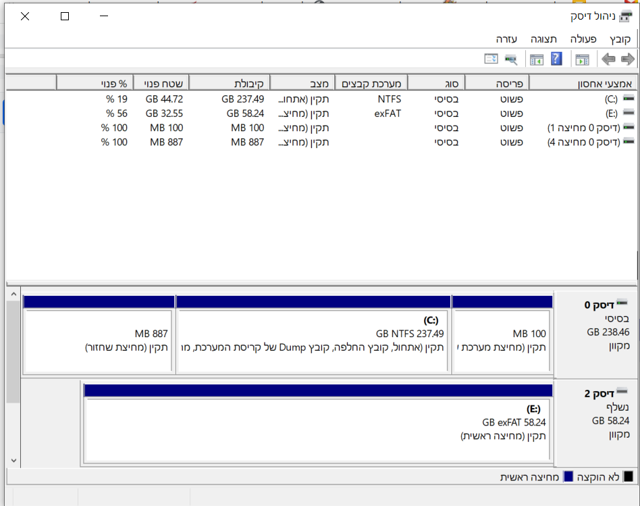Click the right-pointing arrow toolbar icon

628,59
